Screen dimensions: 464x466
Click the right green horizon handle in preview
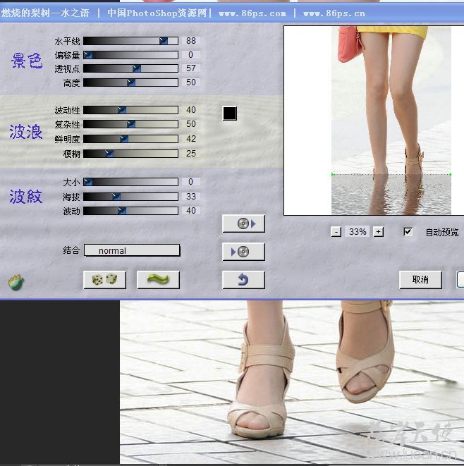coord(451,174)
